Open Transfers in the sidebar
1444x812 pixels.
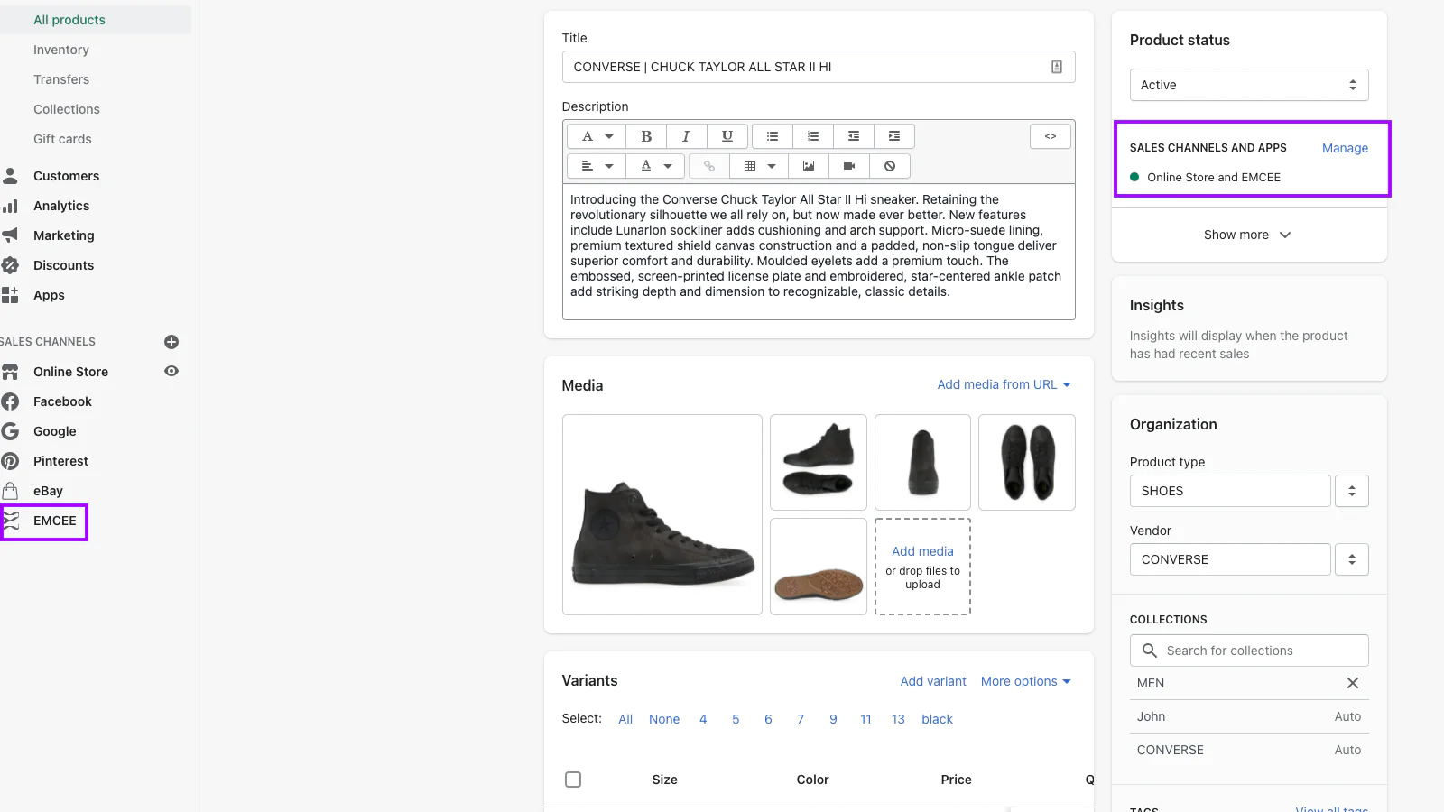click(61, 79)
